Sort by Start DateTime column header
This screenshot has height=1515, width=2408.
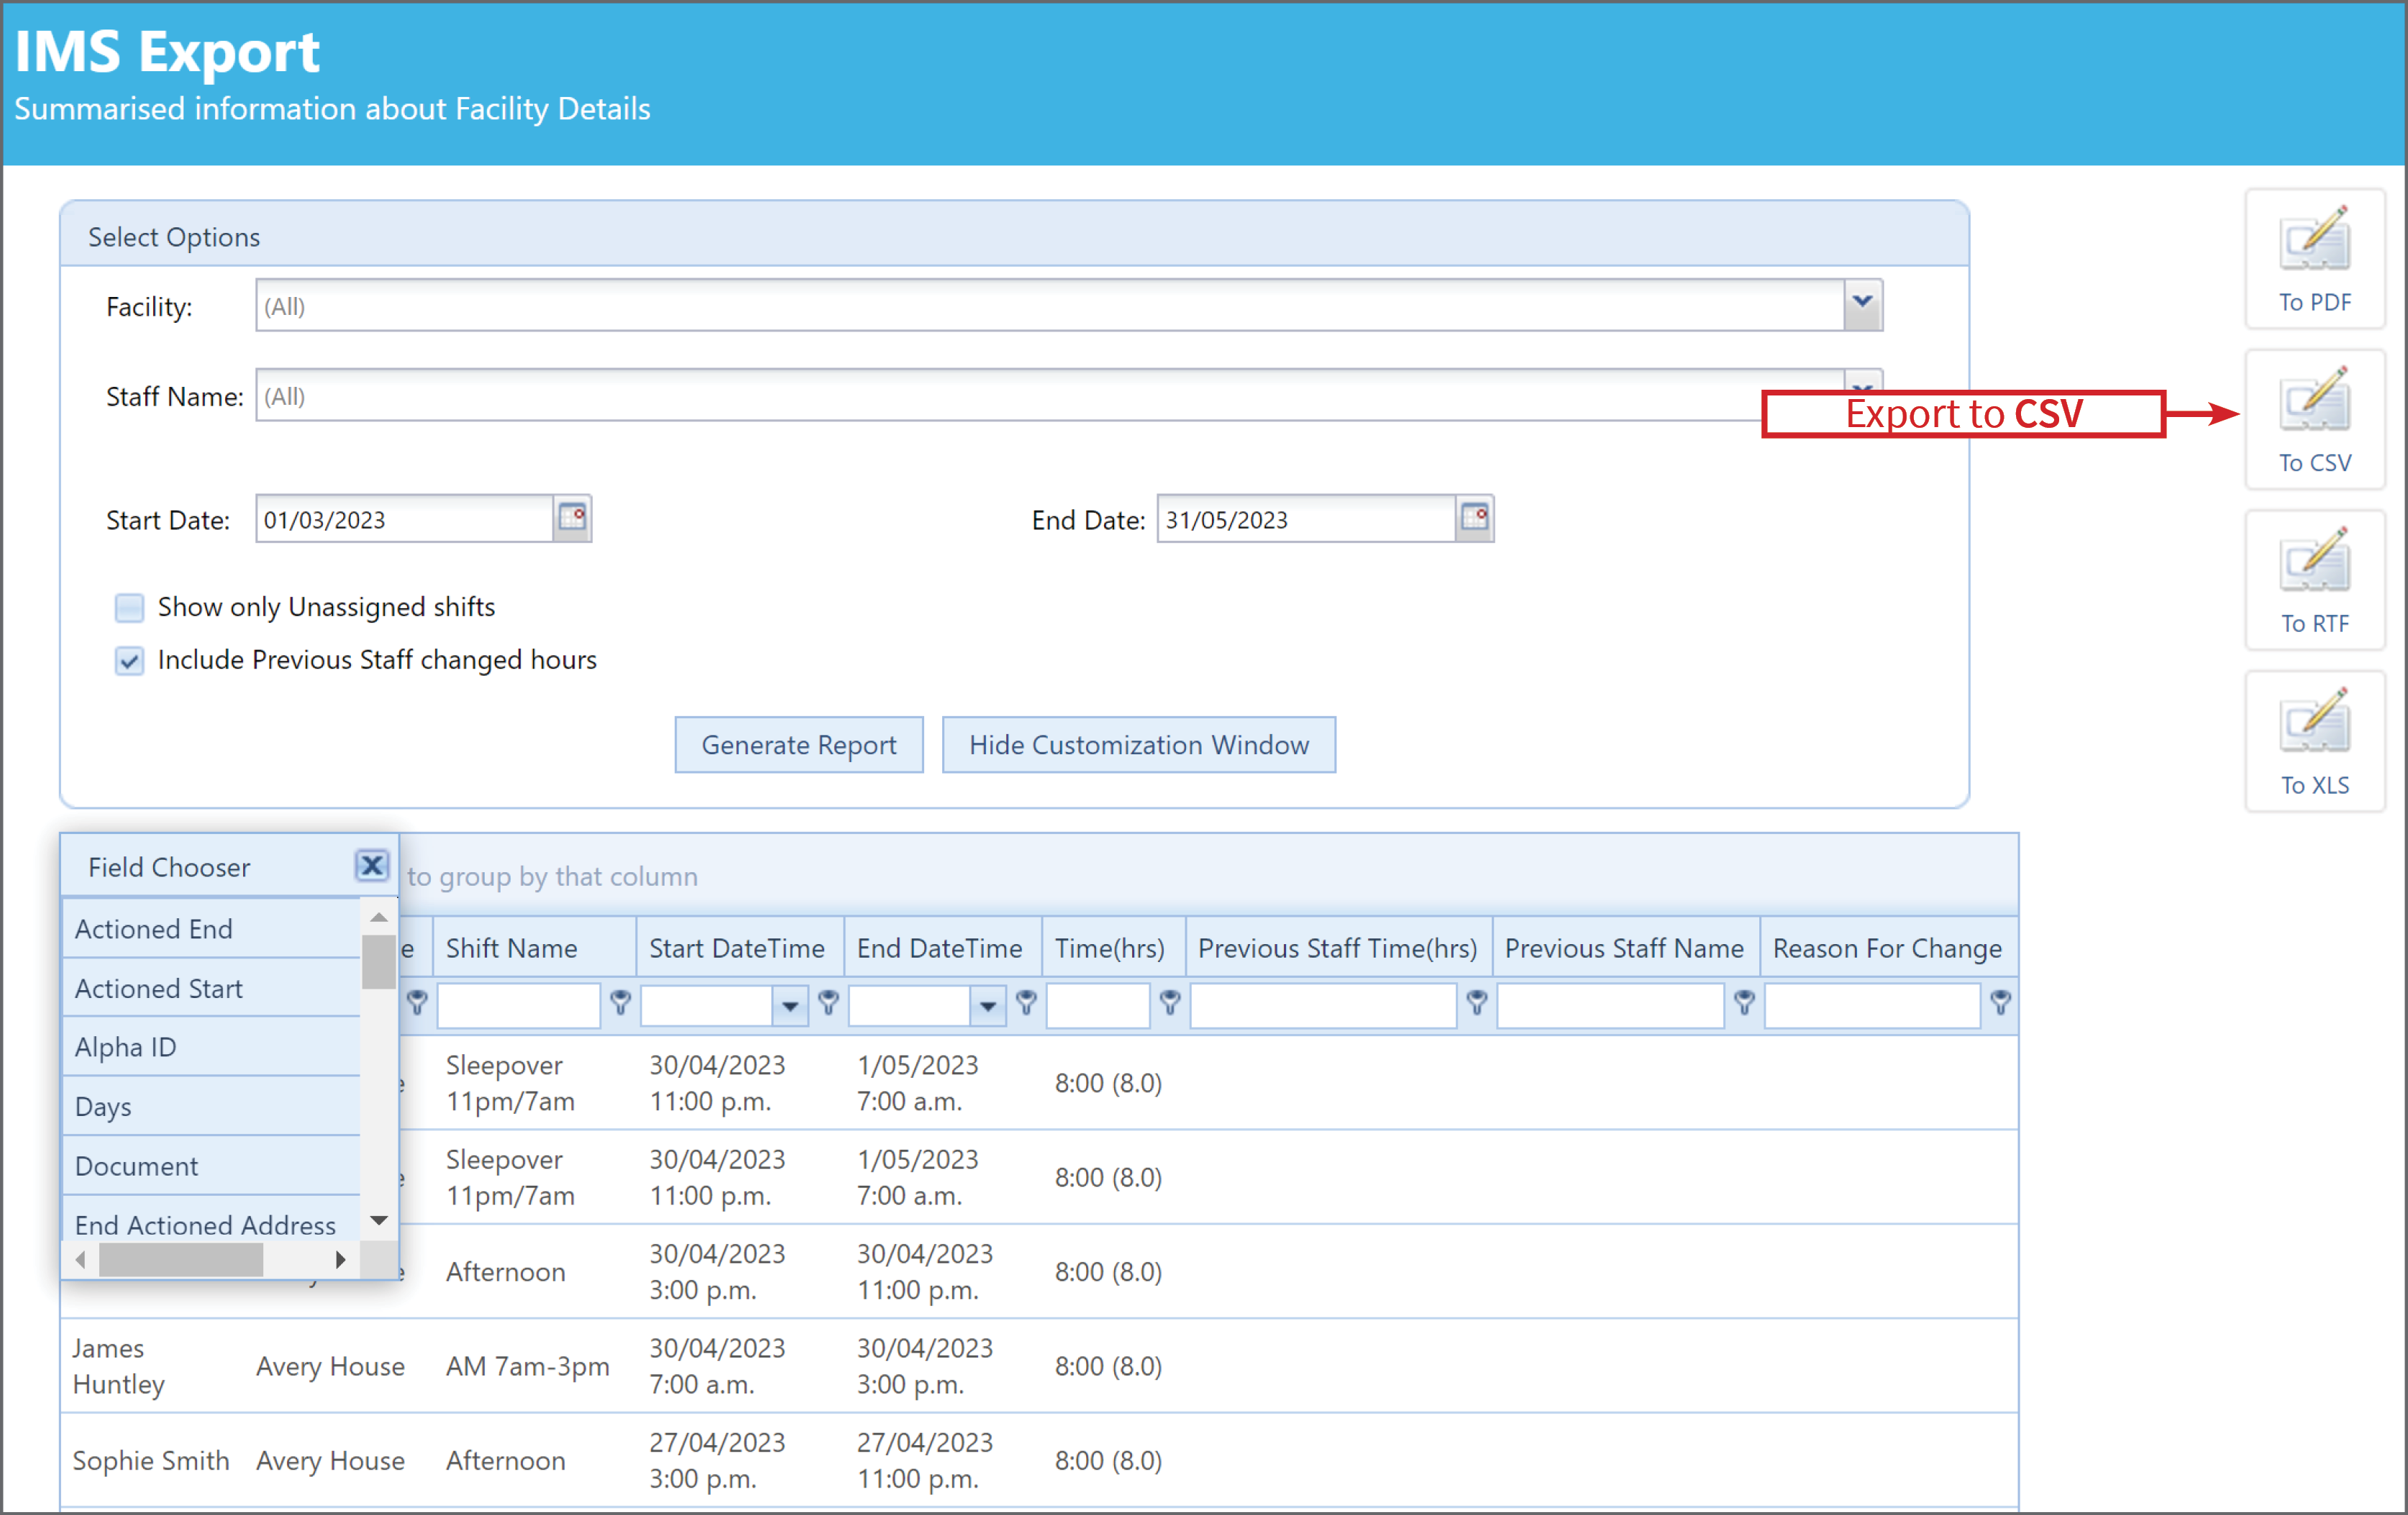pyautogui.click(x=740, y=948)
